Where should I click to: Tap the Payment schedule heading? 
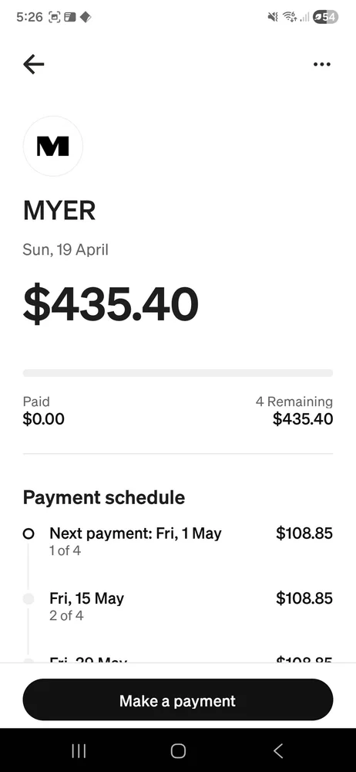point(104,497)
